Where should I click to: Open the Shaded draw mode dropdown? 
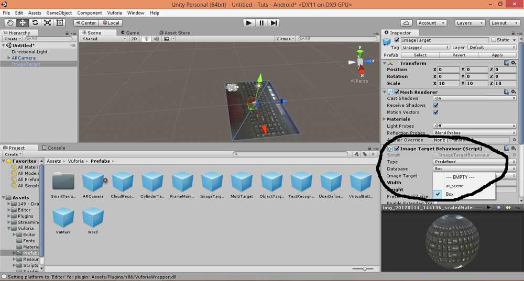point(104,39)
